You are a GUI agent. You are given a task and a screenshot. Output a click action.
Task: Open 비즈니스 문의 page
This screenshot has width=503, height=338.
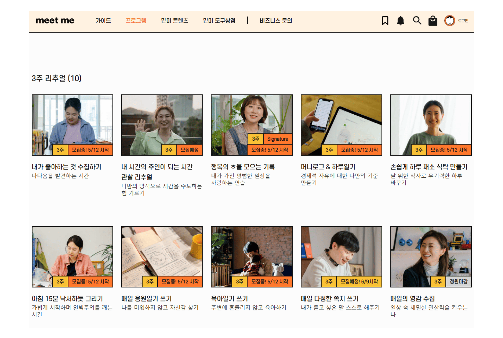(x=276, y=21)
